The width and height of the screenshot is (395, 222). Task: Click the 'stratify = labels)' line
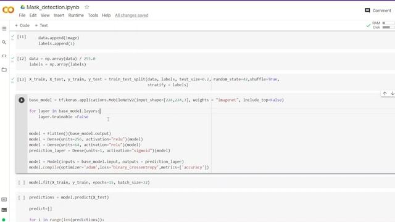point(168,85)
